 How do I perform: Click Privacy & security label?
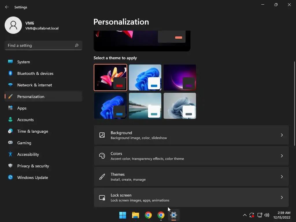[x=33, y=166]
